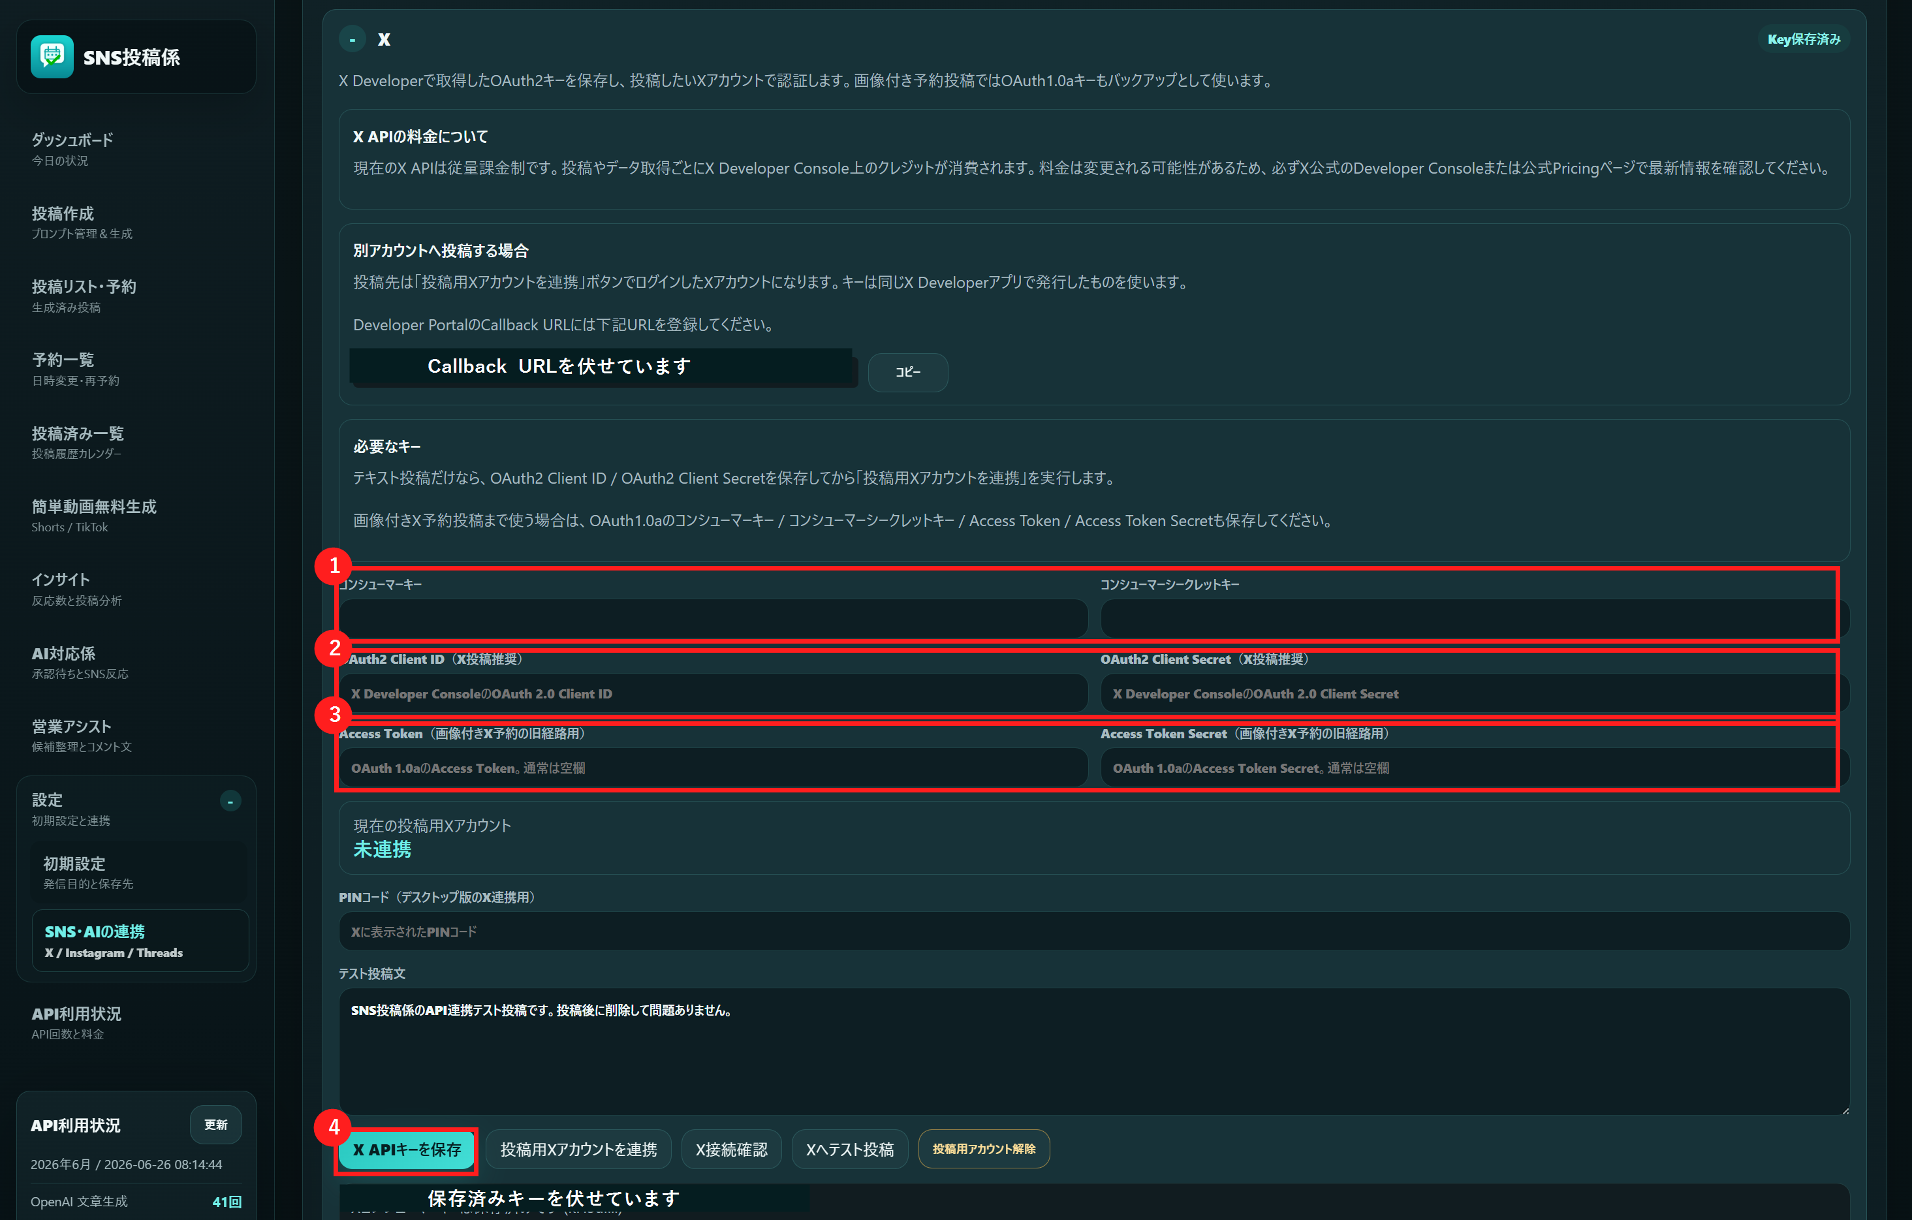Click OAuth2 Client ID input field
1912x1220 pixels.
pyautogui.click(x=713, y=694)
